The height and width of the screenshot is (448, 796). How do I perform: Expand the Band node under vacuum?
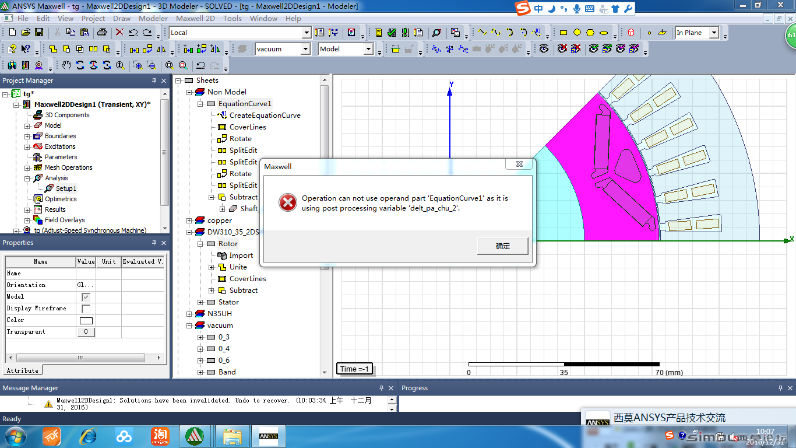point(200,372)
